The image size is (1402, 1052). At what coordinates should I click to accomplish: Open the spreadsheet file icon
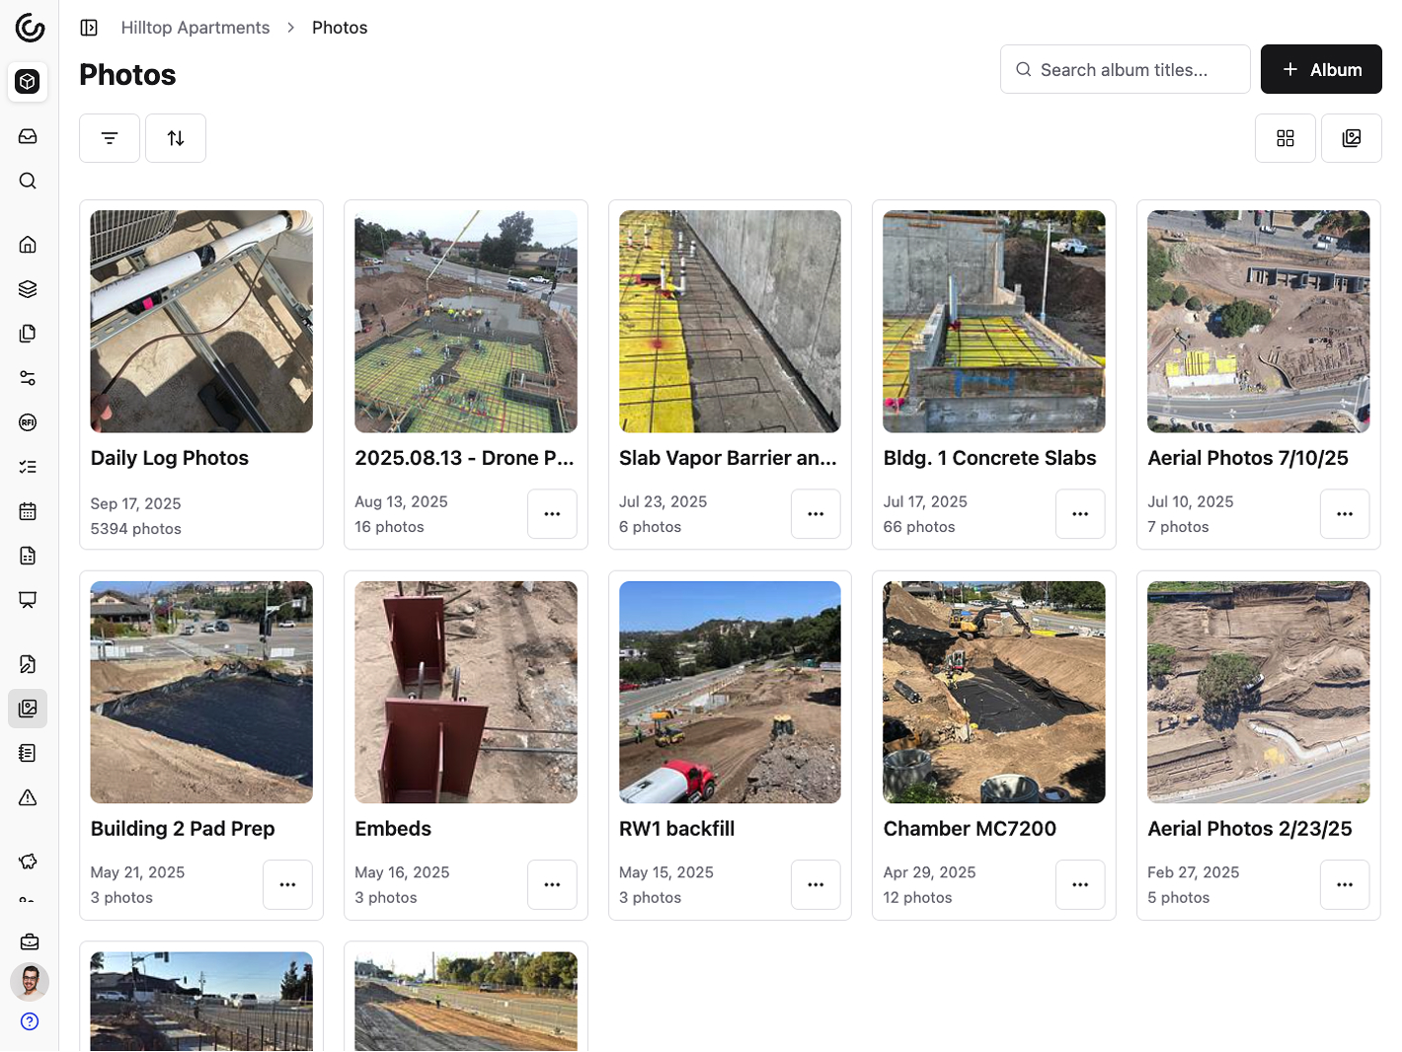click(28, 556)
